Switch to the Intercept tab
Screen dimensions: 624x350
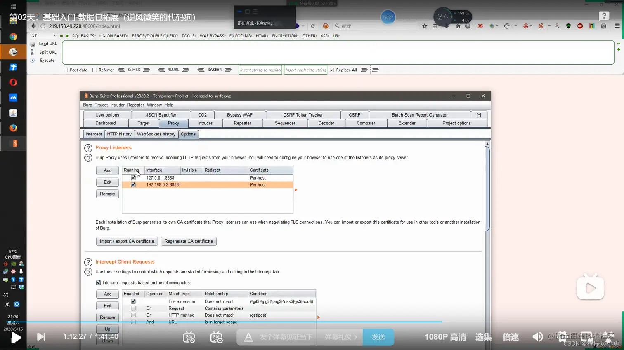[94, 134]
